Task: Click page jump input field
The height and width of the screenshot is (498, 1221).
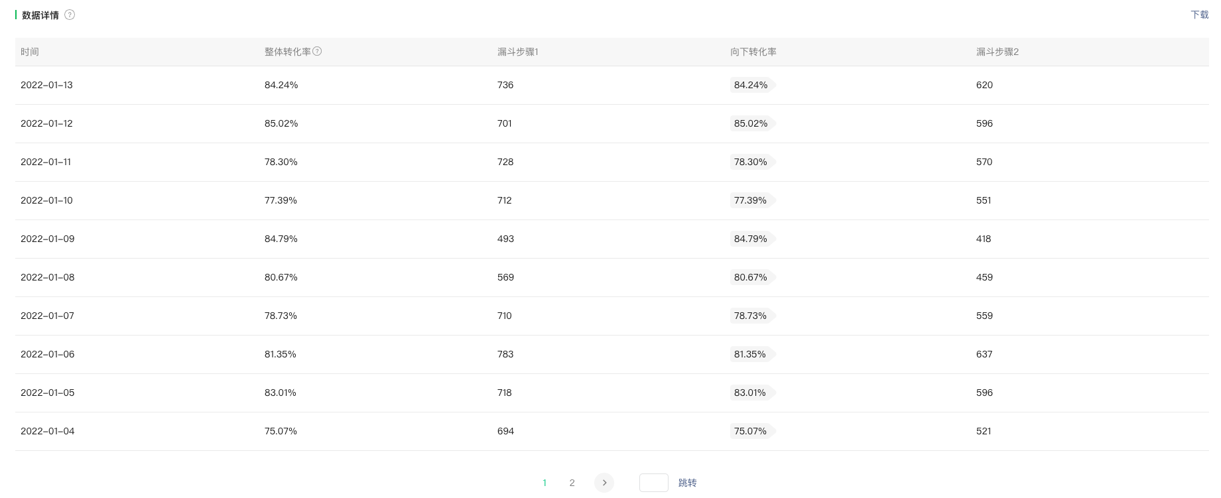Action: (x=653, y=483)
